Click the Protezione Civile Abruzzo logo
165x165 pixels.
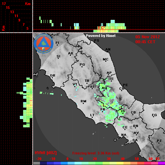tap(44, 44)
